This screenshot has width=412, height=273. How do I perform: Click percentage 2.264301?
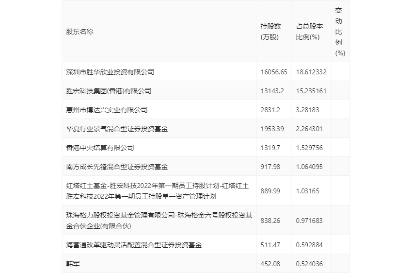pos(309,129)
